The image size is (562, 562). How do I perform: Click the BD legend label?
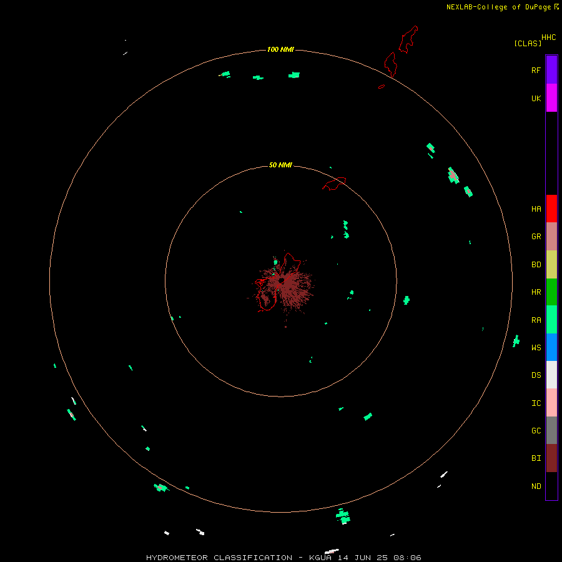click(536, 265)
